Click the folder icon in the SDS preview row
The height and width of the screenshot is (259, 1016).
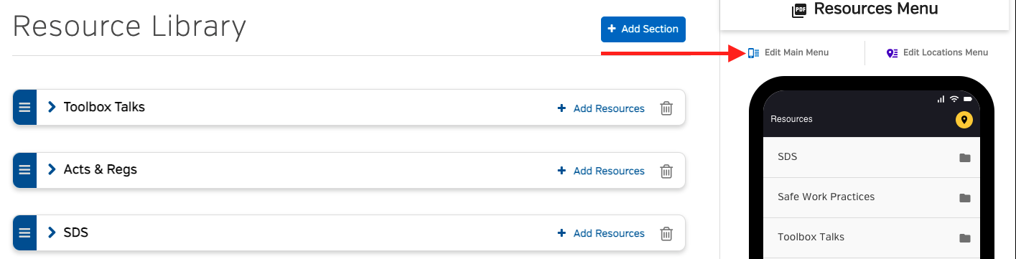click(965, 158)
